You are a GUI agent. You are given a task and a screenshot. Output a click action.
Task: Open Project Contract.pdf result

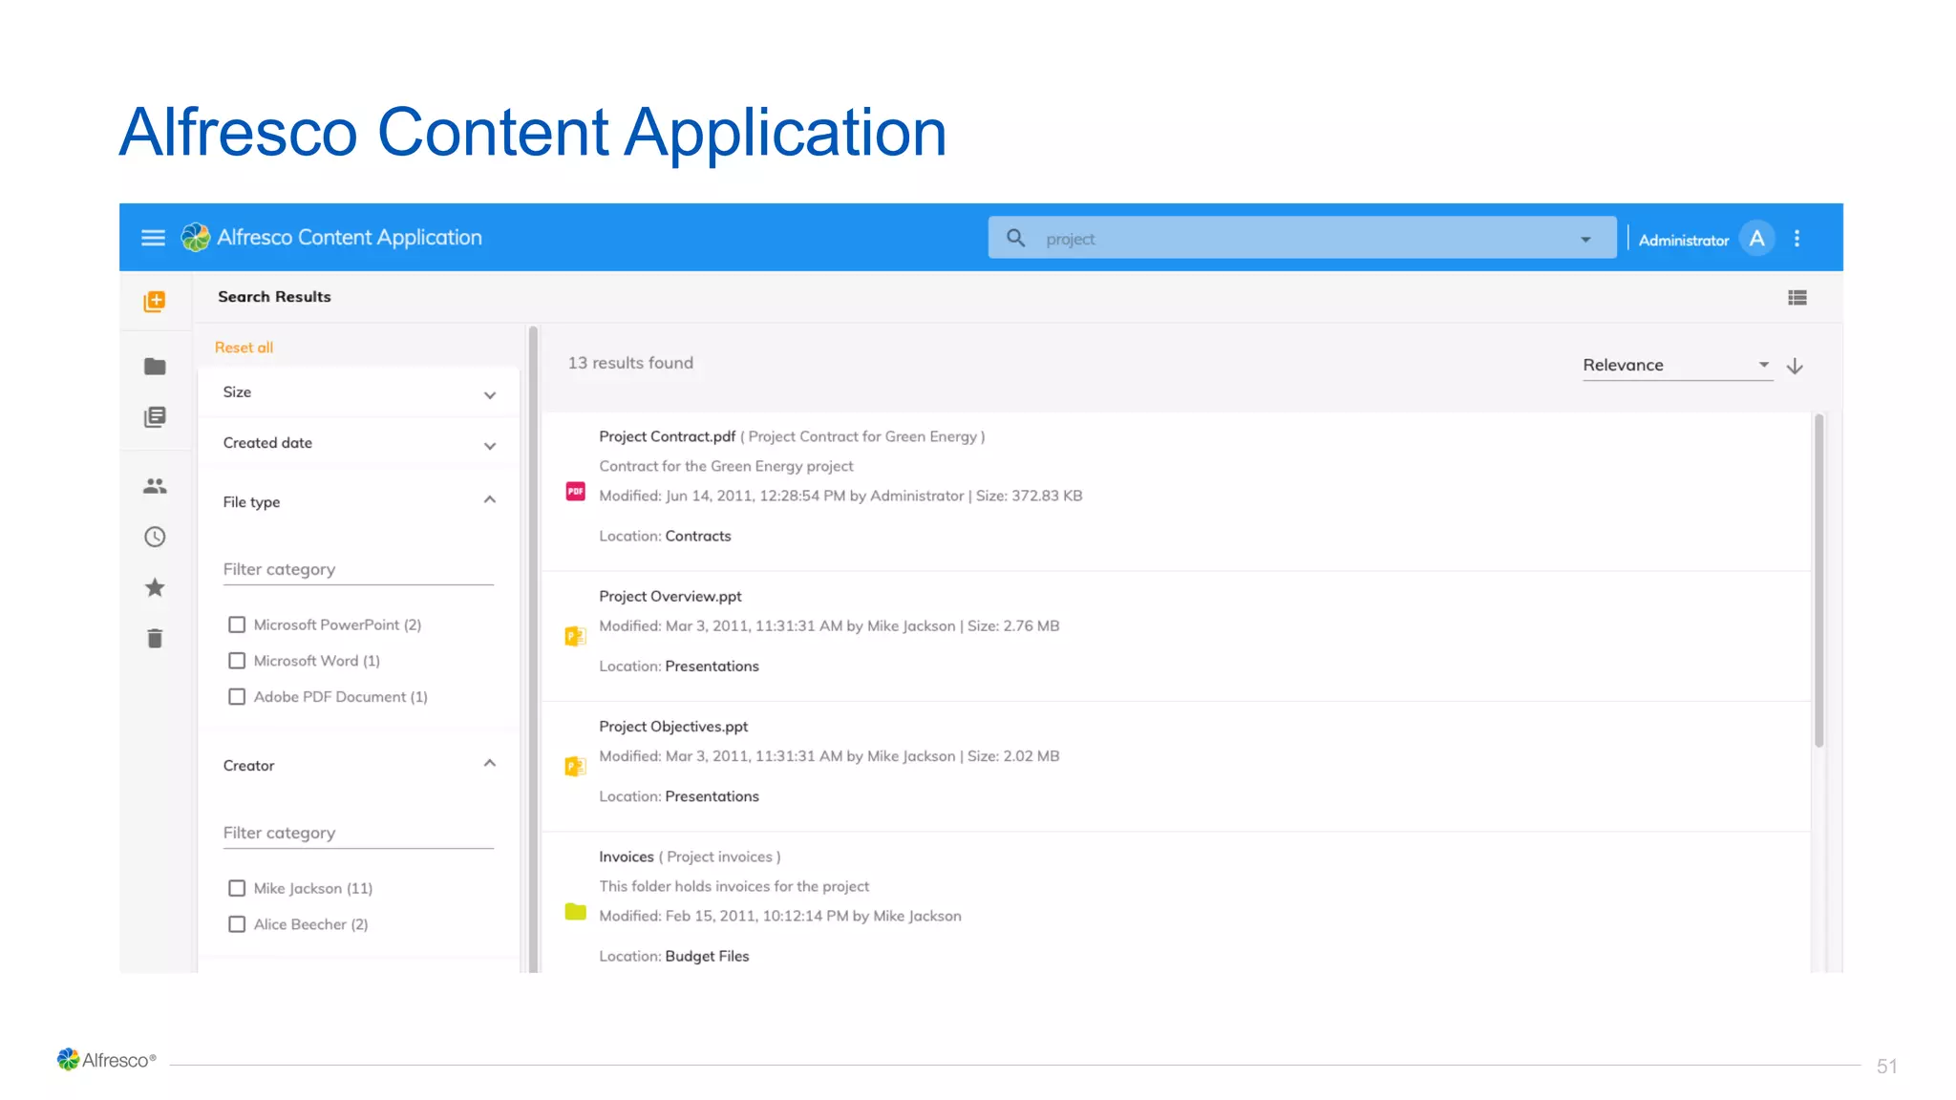click(667, 436)
